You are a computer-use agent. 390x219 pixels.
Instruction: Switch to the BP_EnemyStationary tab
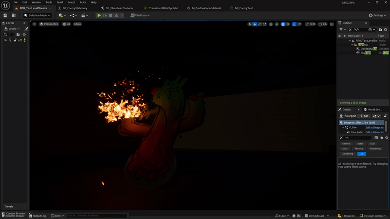[75, 8]
